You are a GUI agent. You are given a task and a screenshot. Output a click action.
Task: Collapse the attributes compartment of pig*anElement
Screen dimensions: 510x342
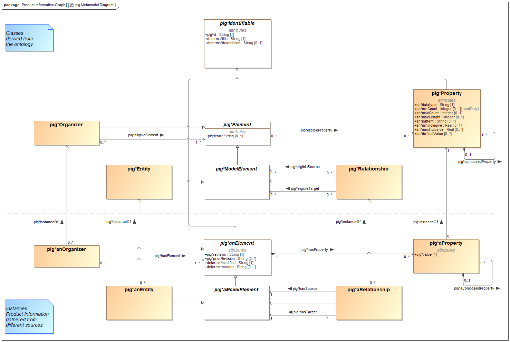click(237, 250)
